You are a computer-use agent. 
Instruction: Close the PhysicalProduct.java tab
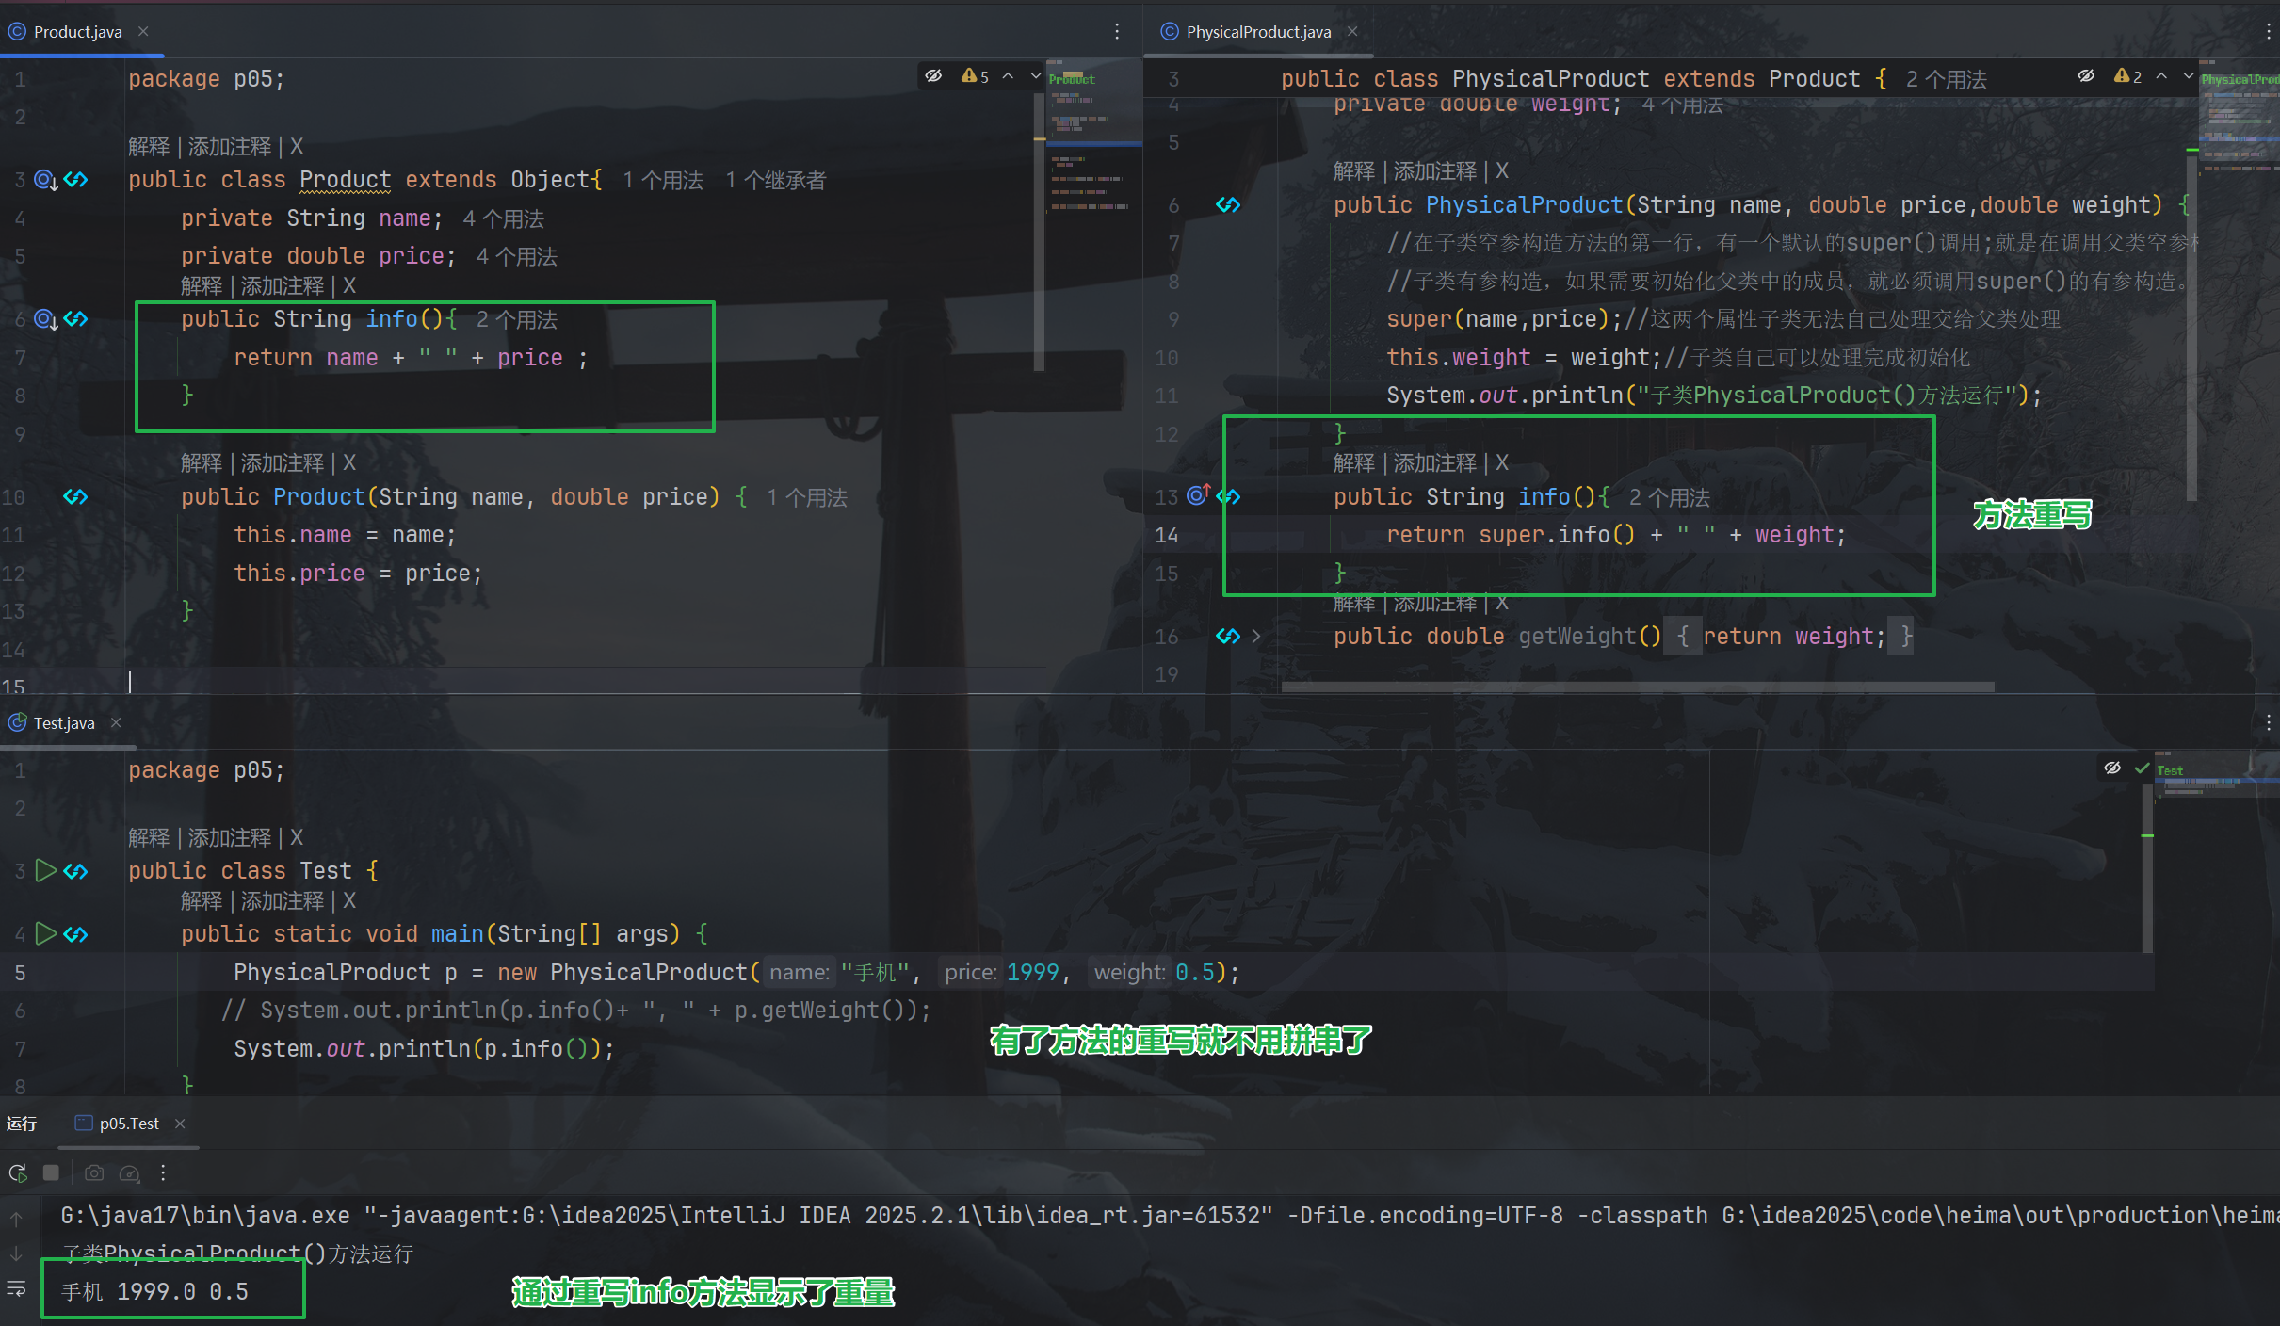(x=1352, y=31)
